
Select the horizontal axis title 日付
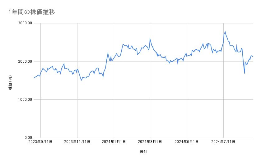coord(143,152)
